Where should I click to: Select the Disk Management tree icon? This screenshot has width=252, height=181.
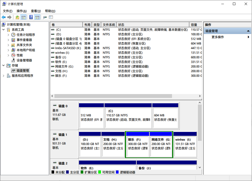[13, 71]
